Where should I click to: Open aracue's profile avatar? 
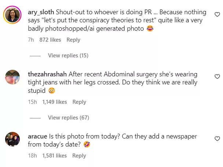pyautogui.click(x=13, y=139)
